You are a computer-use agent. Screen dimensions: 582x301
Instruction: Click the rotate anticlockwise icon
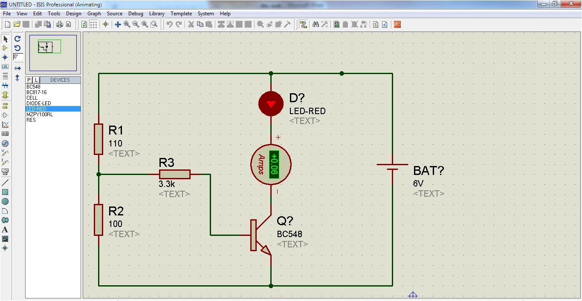(17, 48)
